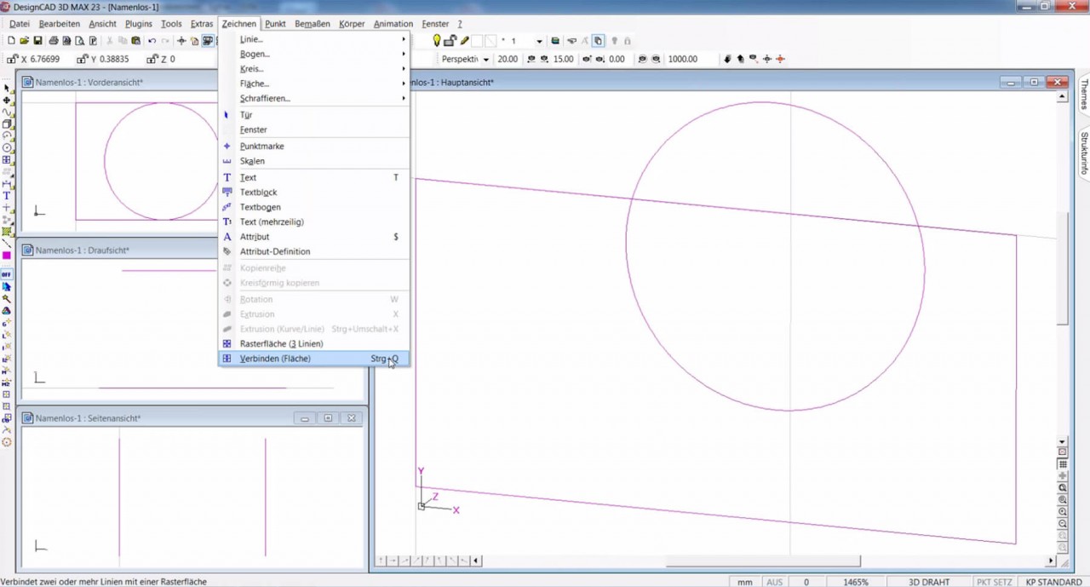This screenshot has width=1090, height=587.
Task: Open the Bemaßen menu
Action: coord(312,23)
